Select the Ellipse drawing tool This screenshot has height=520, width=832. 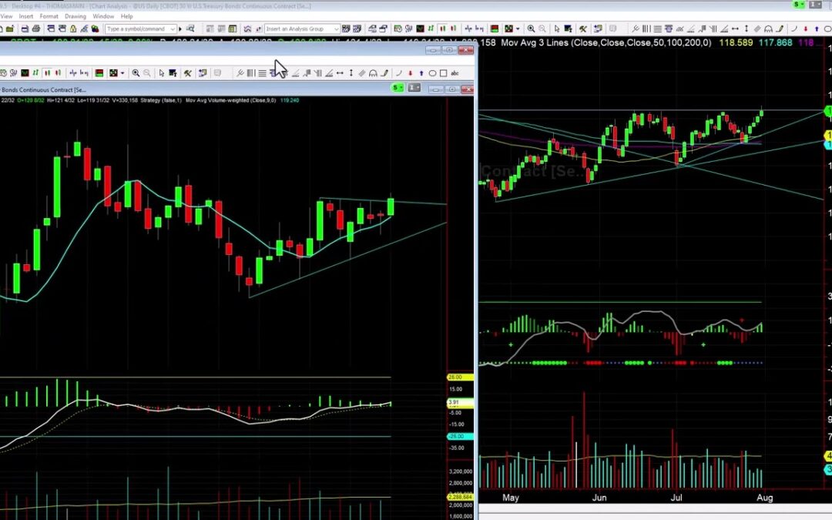(x=433, y=73)
